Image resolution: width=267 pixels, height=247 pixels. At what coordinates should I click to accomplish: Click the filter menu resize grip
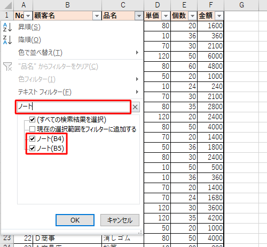pos(140,232)
